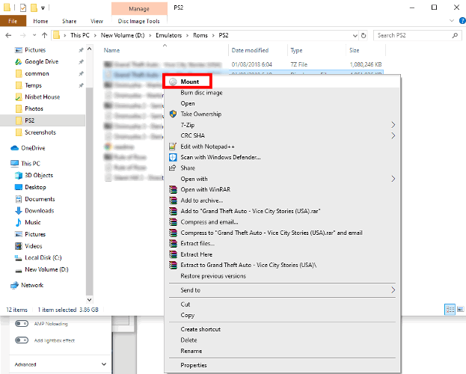Click the Refresh button by address bar
The image size is (466, 374).
(364, 36)
